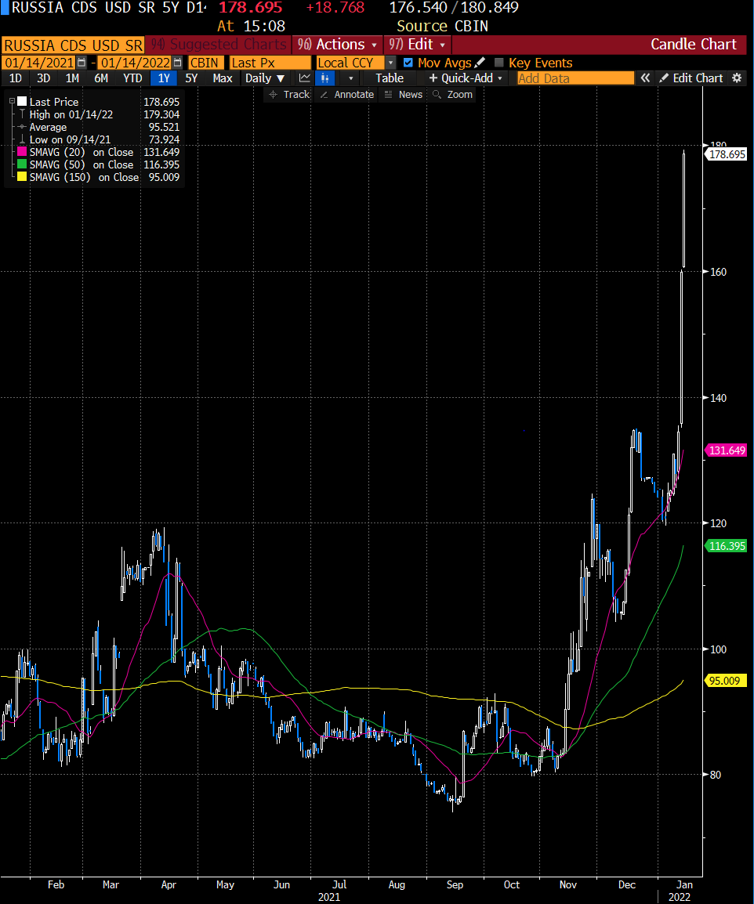This screenshot has width=754, height=904.
Task: Select the 1Y time range tab
Action: [164, 78]
